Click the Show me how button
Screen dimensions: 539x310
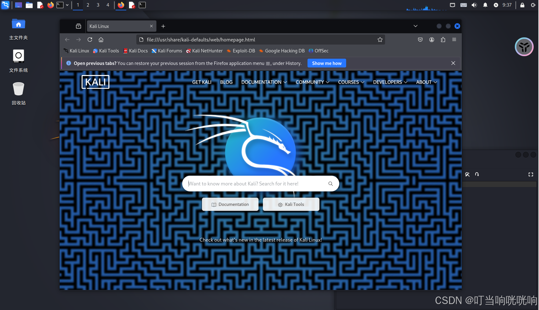click(327, 63)
